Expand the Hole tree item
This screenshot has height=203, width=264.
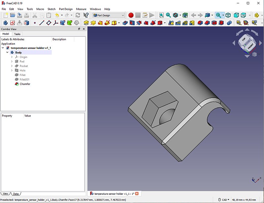point(12,70)
